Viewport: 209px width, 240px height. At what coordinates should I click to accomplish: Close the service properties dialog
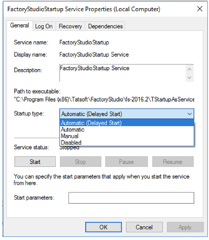click(x=200, y=9)
